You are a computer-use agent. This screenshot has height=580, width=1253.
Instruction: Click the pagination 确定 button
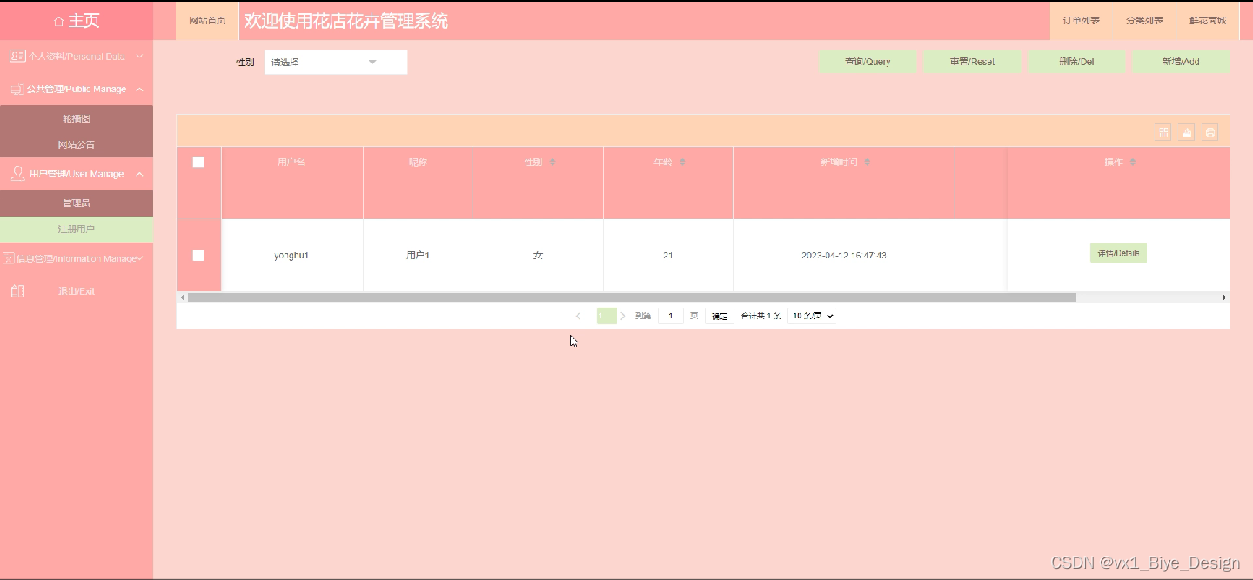click(x=719, y=317)
